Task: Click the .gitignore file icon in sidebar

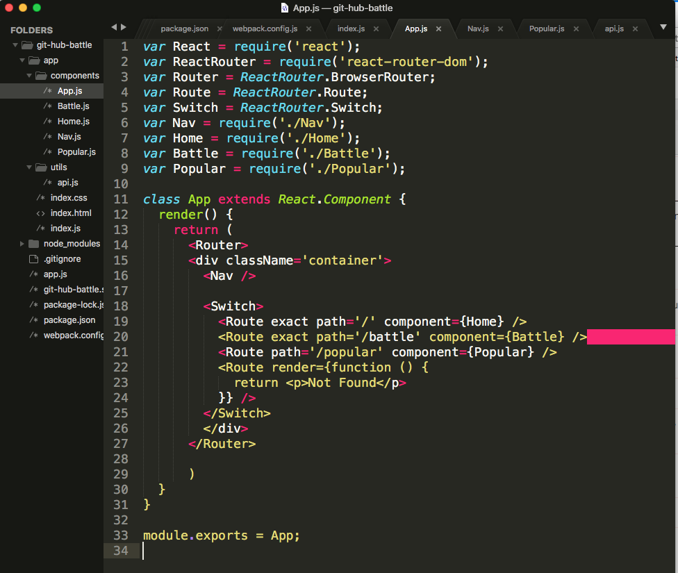Action: [34, 259]
